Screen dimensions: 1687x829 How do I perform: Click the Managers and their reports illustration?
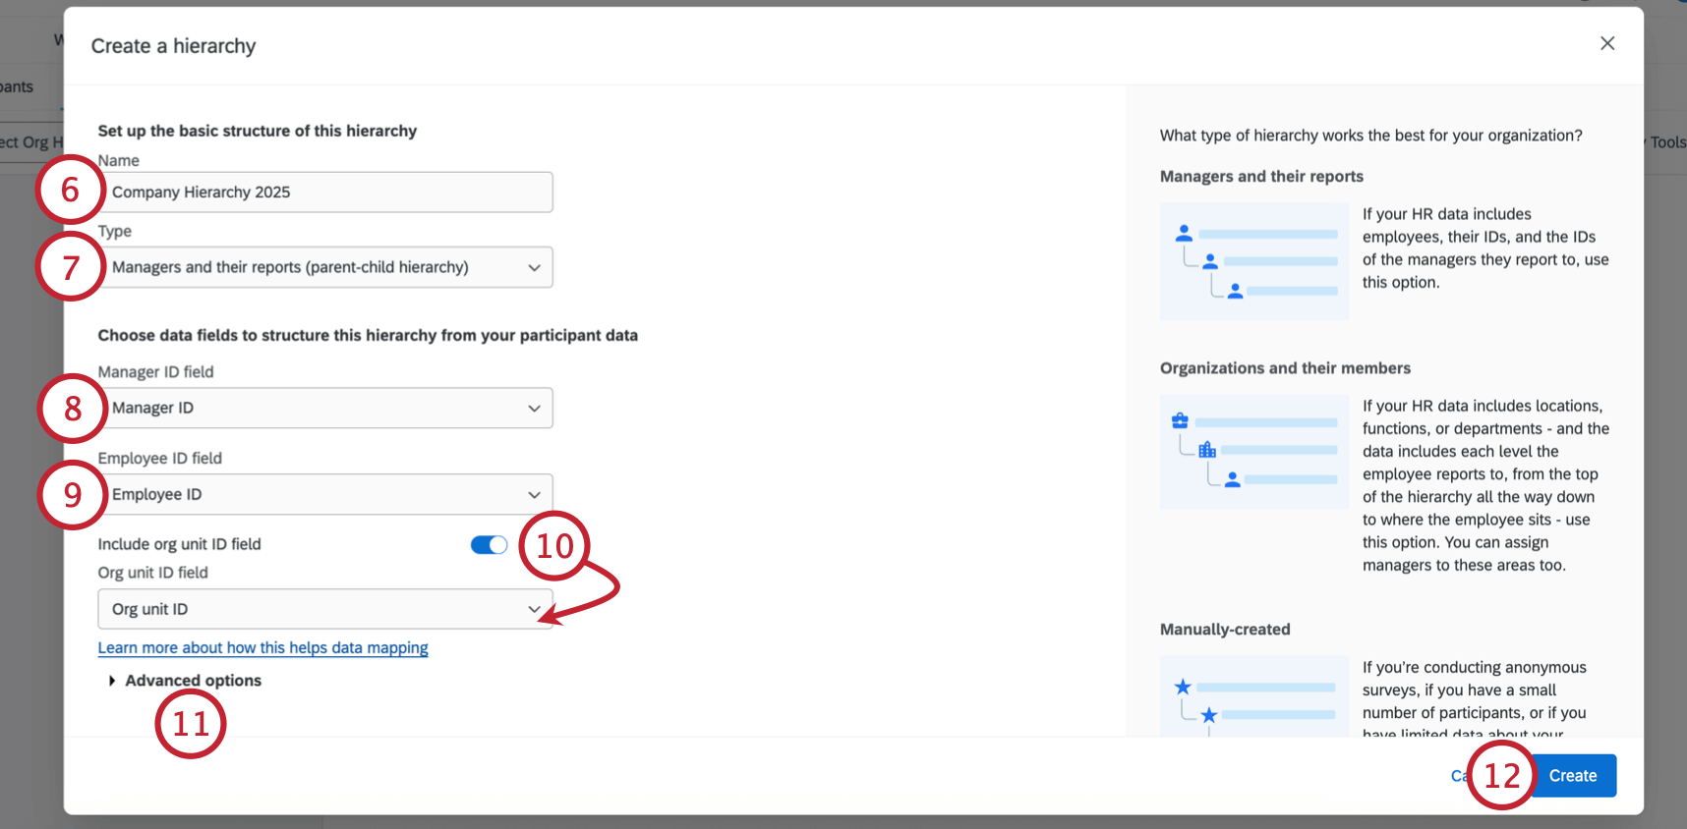pos(1254,261)
